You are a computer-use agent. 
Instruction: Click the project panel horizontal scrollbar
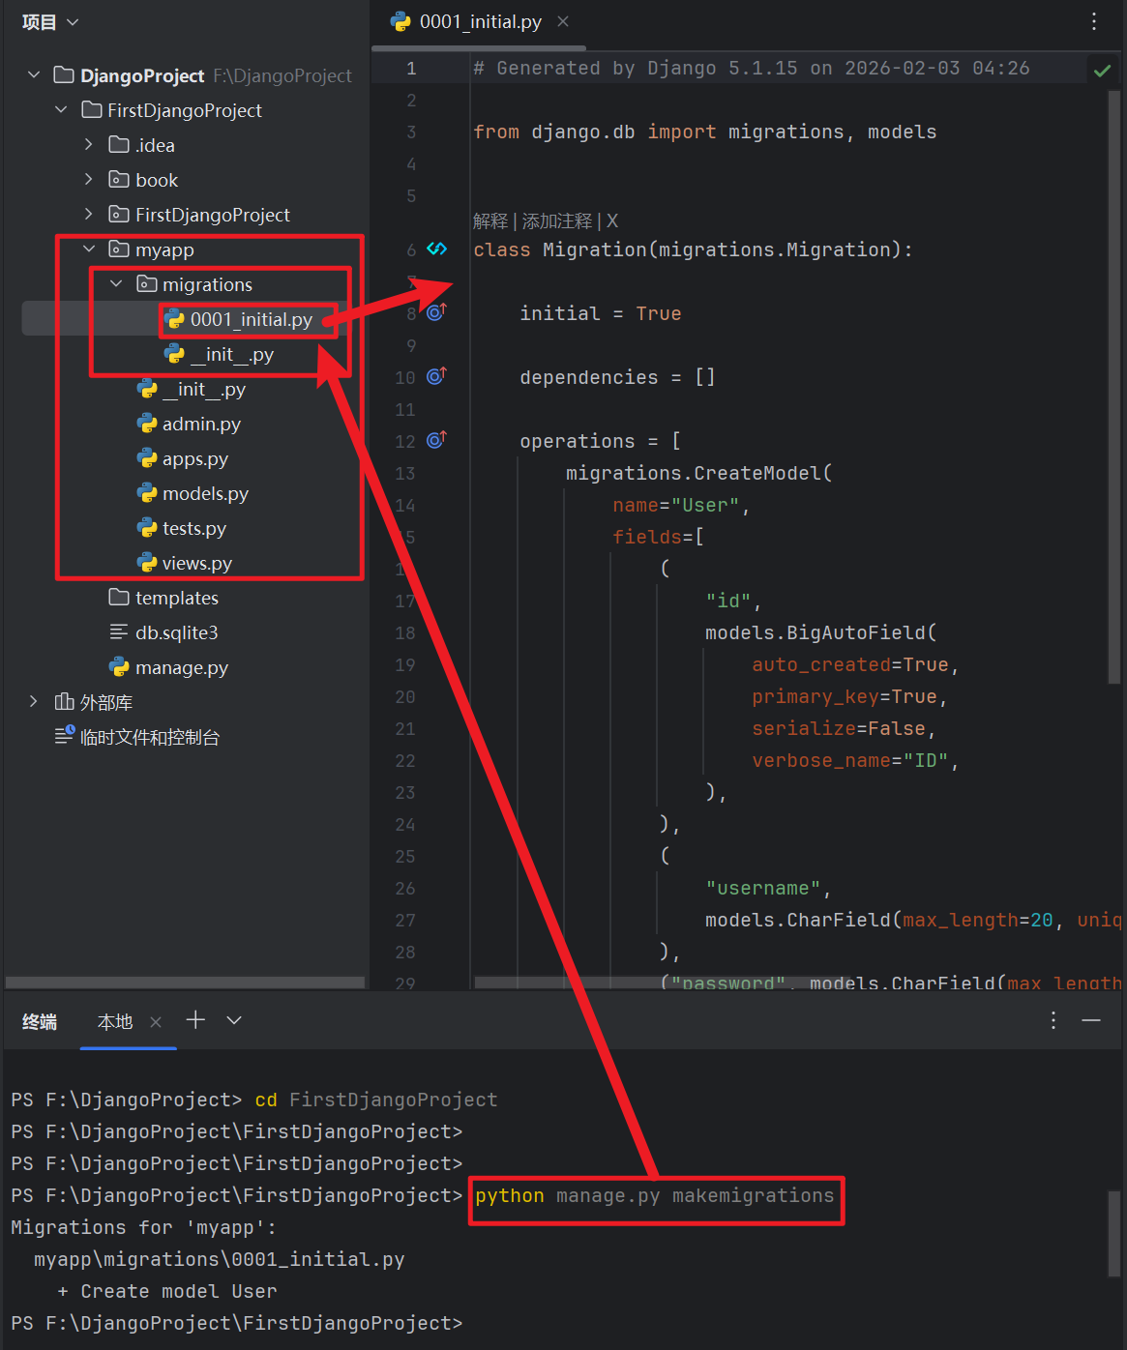[186, 983]
